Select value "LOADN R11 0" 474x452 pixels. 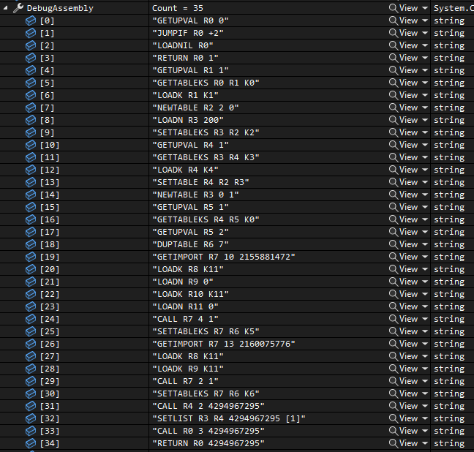pyautogui.click(x=185, y=306)
